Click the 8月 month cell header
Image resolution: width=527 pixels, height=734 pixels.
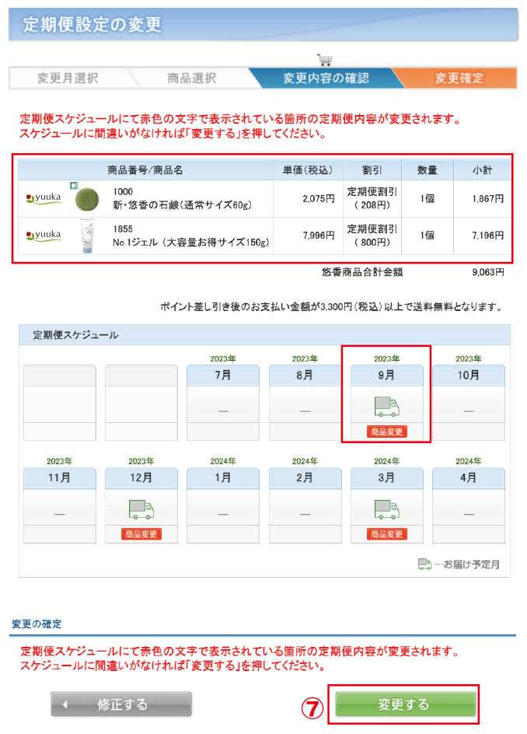tap(305, 376)
